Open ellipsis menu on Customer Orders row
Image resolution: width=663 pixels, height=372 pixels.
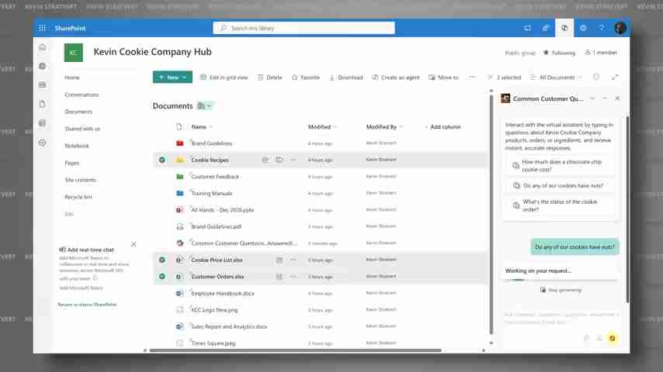293,277
